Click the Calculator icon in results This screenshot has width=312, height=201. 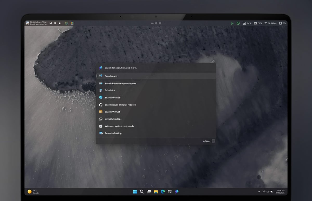pyautogui.click(x=101, y=90)
